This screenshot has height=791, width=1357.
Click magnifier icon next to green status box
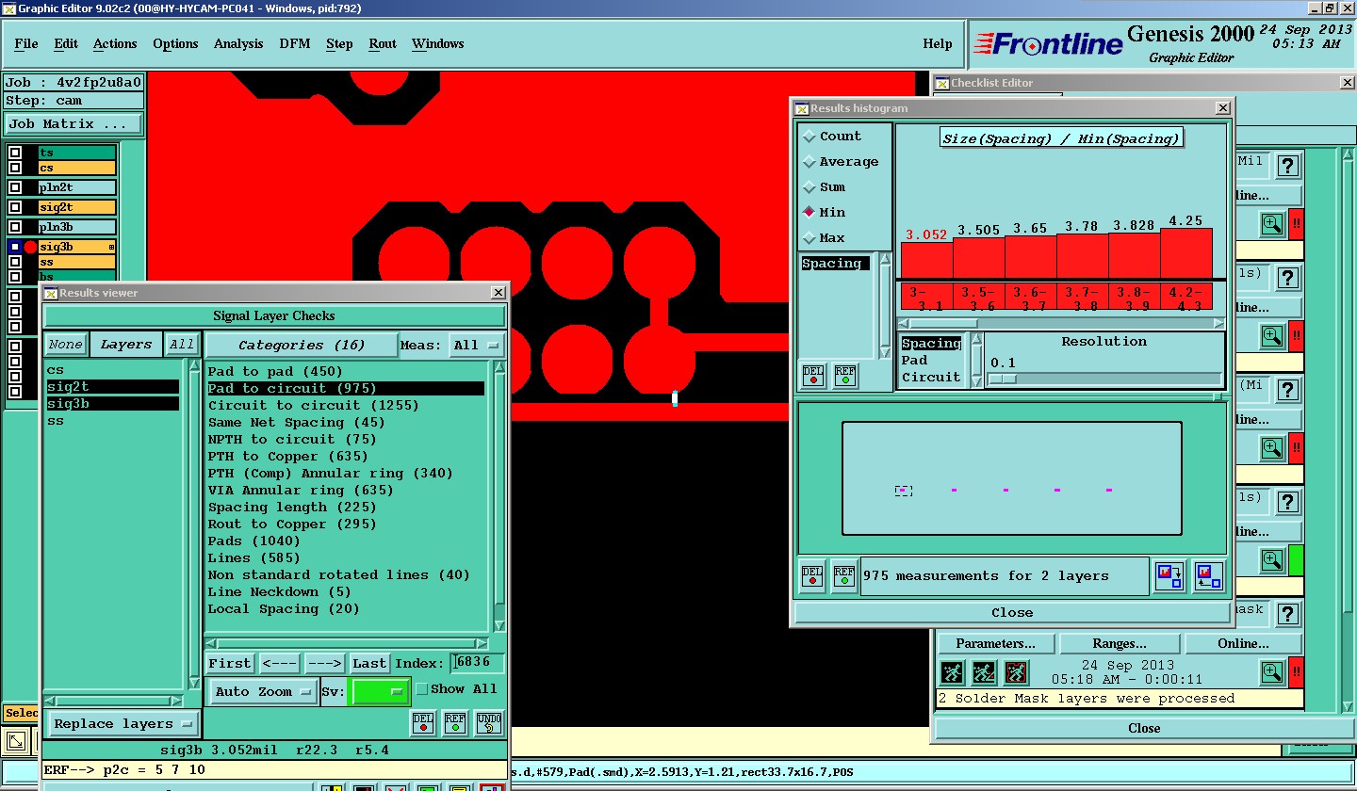click(x=1272, y=560)
